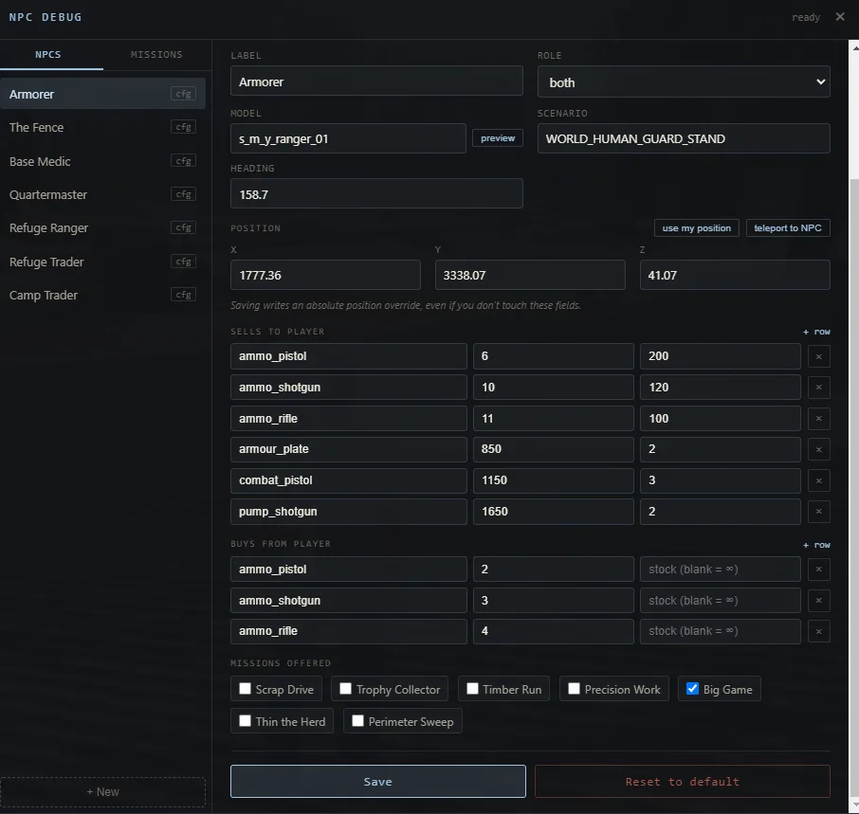859x814 pixels.
Task: Remove ammo_shotgun row in Buys From Player
Action: (x=818, y=601)
